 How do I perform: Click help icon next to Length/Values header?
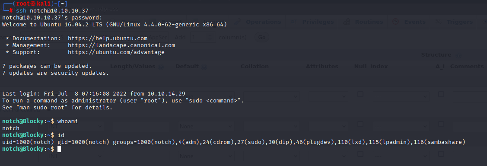tap(161, 67)
